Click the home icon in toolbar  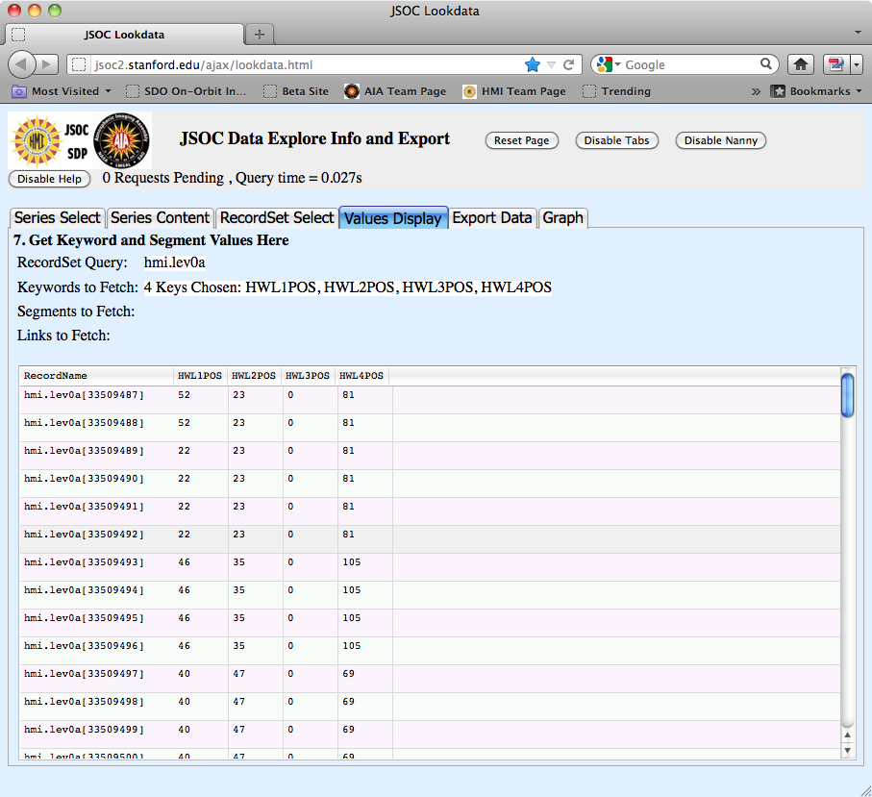coord(801,64)
